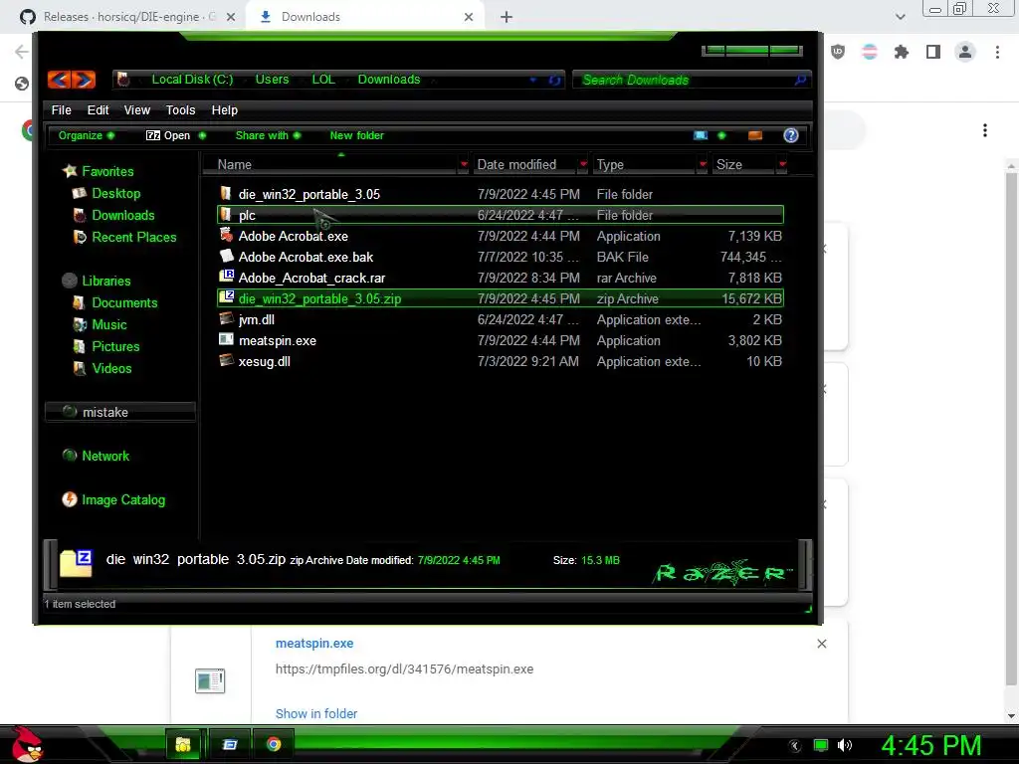Go back with the orange back arrow
The image size is (1019, 764).
(x=59, y=80)
